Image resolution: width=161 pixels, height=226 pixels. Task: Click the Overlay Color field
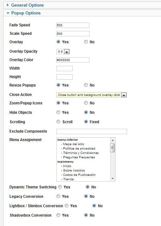(x=73, y=60)
